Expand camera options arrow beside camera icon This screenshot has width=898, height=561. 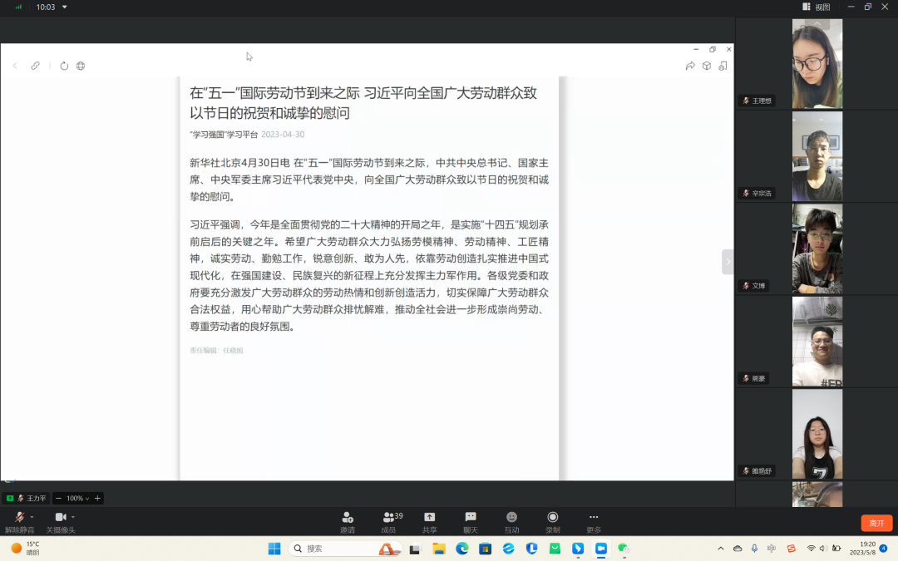73,517
